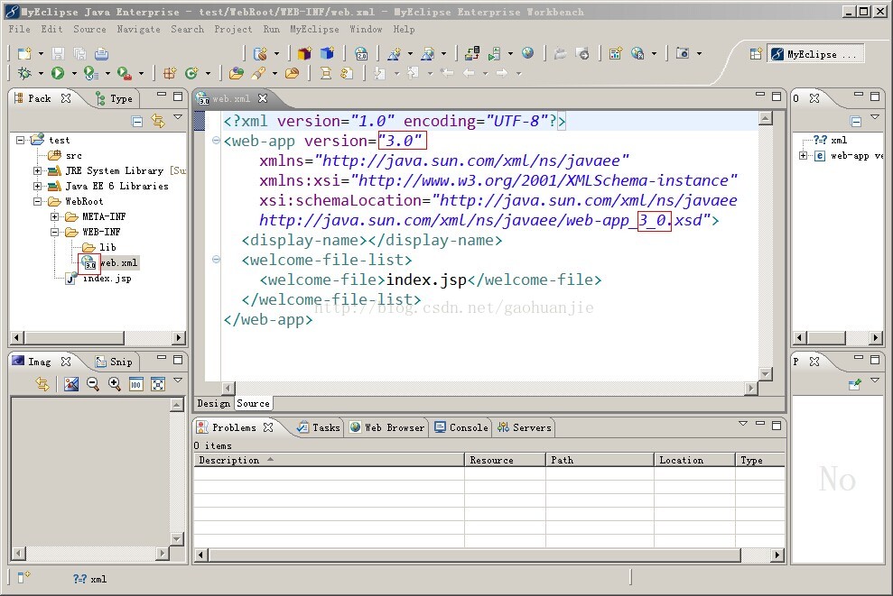Click the New wizard icon in toolbar
The image size is (893, 596).
24,53
